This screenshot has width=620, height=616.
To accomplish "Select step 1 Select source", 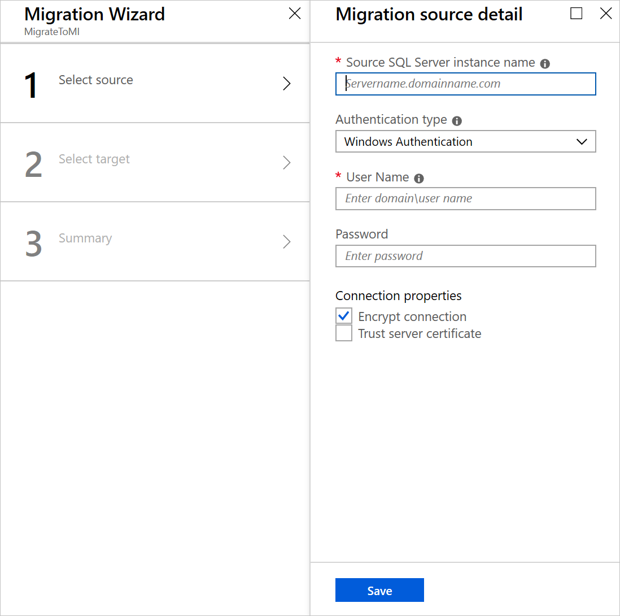I will click(96, 80).
